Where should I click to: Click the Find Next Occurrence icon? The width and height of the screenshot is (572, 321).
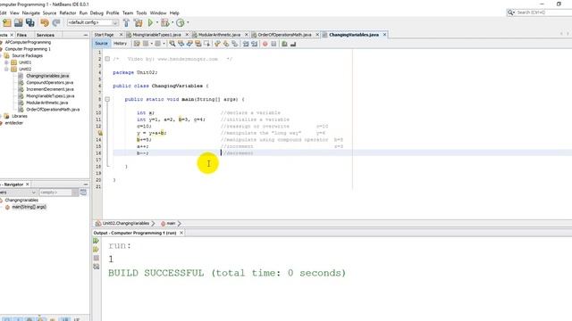(x=189, y=44)
